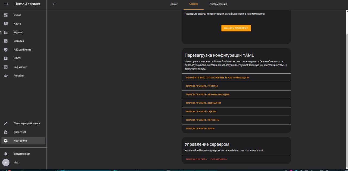Viewport: 348px width, 171px height.
Task: Click Перезагрузить зоны
Action: point(200,129)
